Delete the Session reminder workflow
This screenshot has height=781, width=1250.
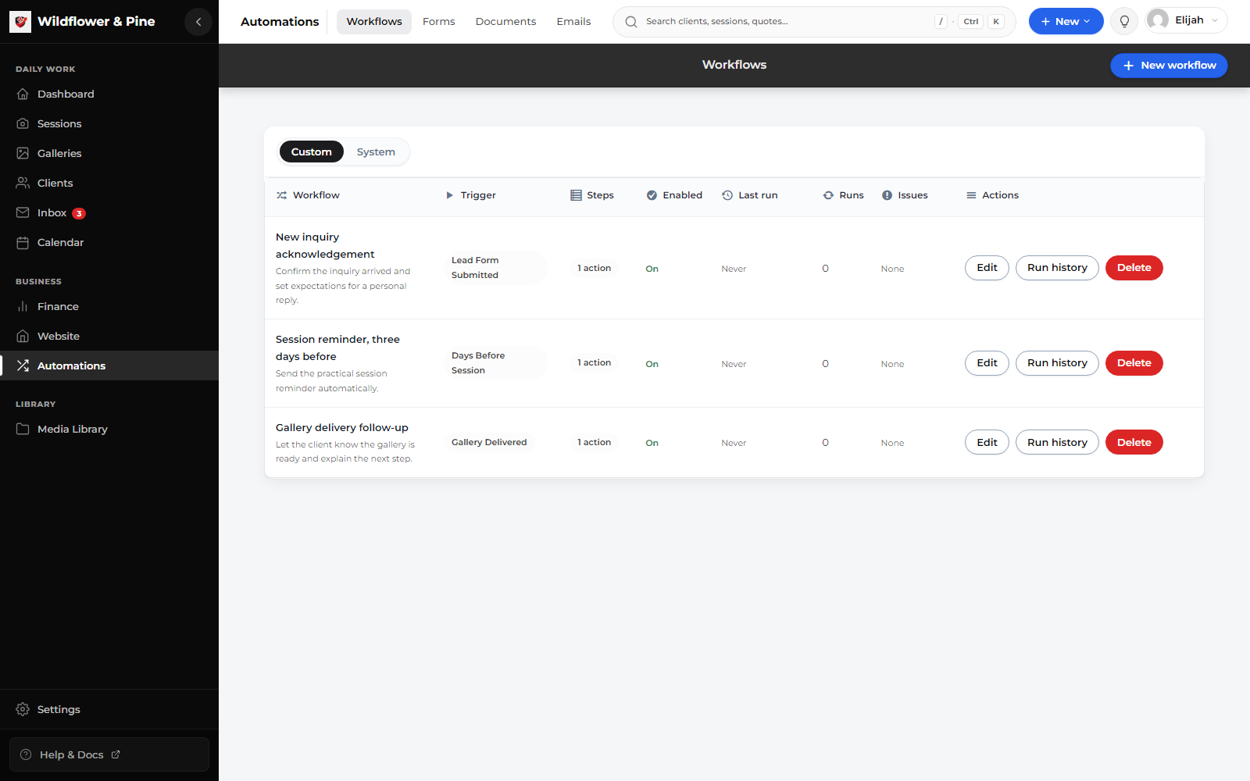click(1134, 363)
